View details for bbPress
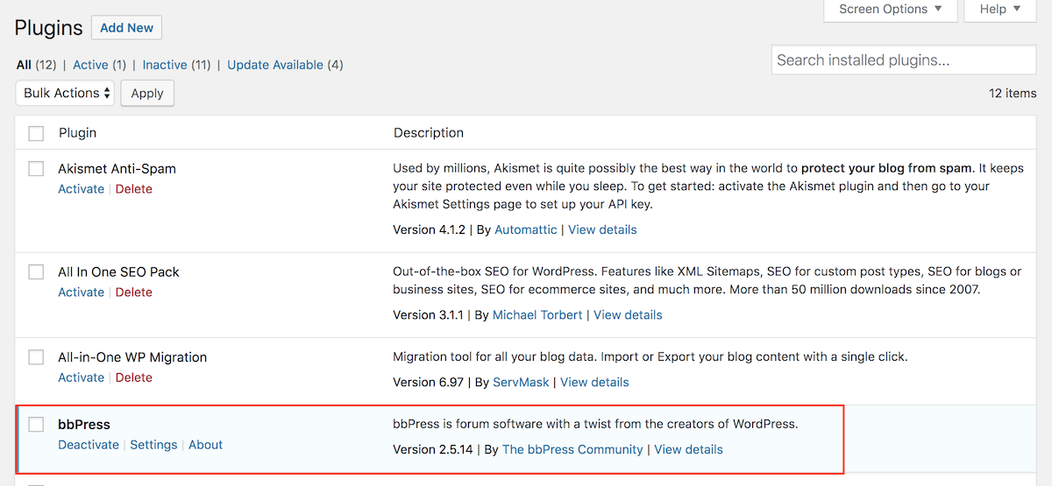 click(688, 449)
